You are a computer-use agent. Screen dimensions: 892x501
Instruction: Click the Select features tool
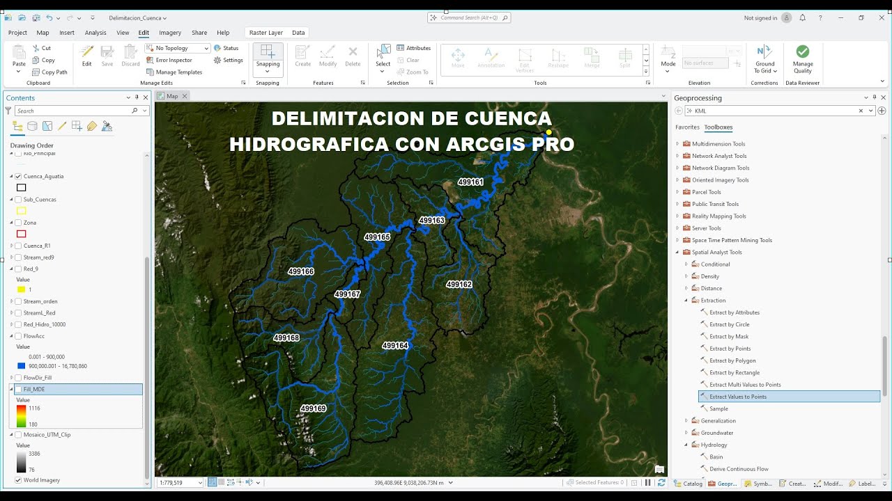tap(383, 52)
